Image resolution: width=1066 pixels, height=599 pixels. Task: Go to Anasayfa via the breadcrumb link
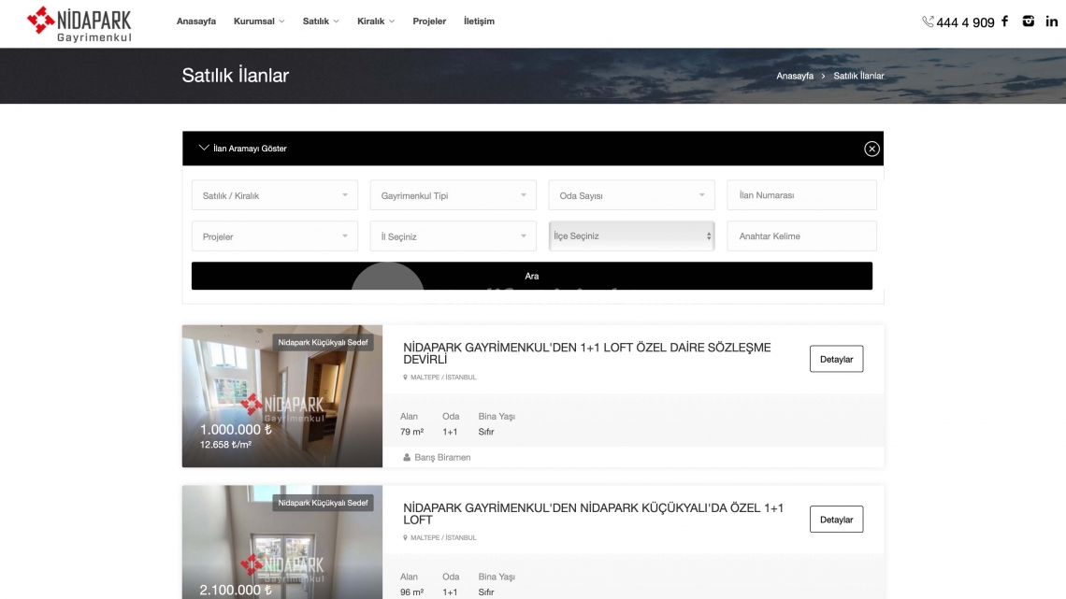[x=794, y=76]
